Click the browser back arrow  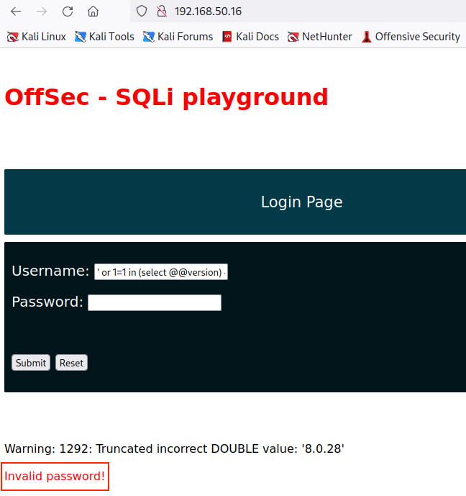pyautogui.click(x=16, y=12)
